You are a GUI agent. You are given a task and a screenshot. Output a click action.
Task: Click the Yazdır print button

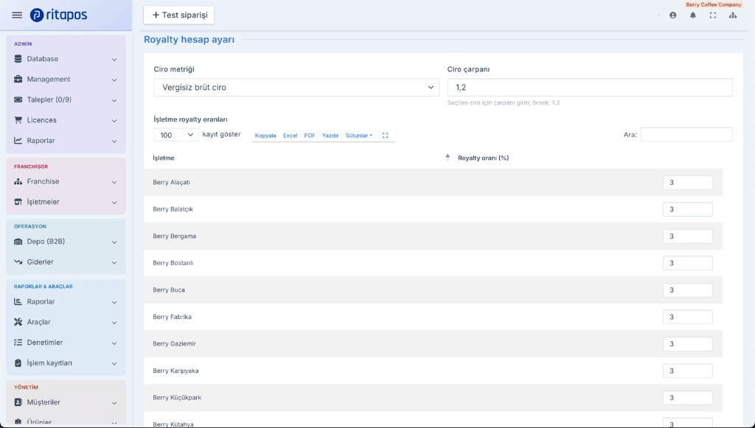point(330,136)
